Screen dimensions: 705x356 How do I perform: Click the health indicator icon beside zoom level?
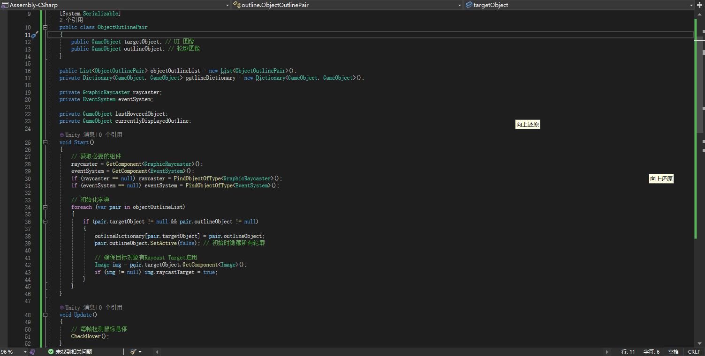32,352
